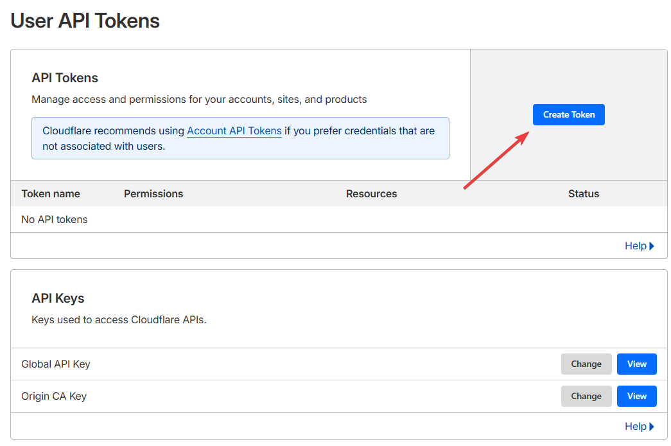The height and width of the screenshot is (446, 671).
Task: Click the Status column header
Action: point(583,193)
